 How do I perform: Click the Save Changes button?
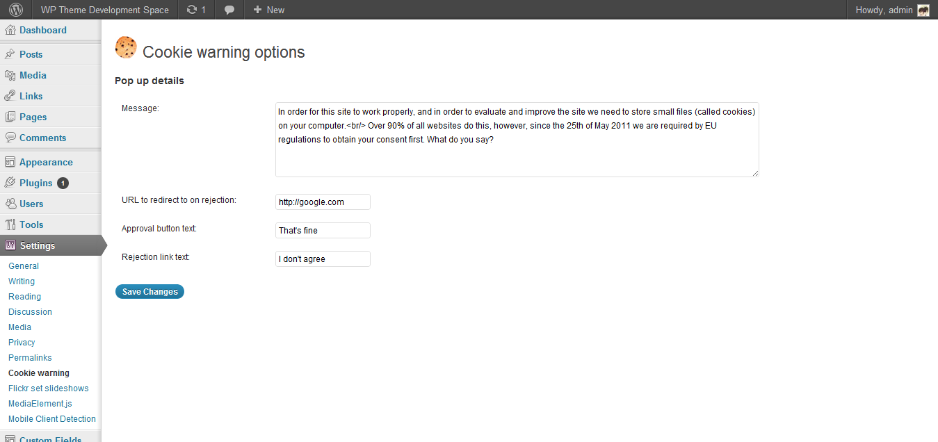[x=149, y=292]
